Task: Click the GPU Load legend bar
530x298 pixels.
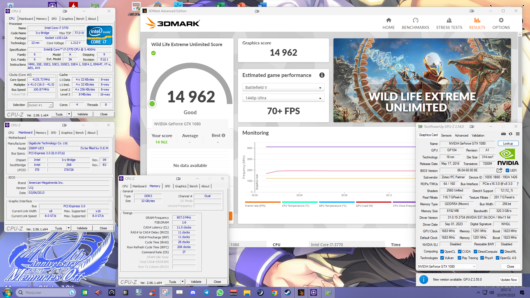Action: pyautogui.click(x=373, y=202)
